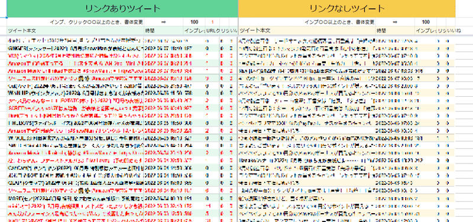Click the ツイート本文 column header in no-link section

point(307,31)
